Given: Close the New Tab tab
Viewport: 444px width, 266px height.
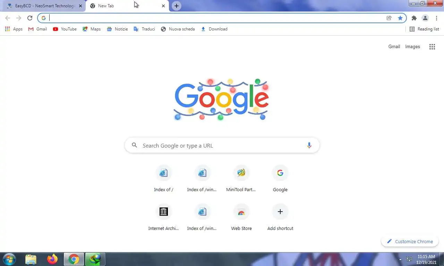Looking at the screenshot, I should tap(163, 6).
